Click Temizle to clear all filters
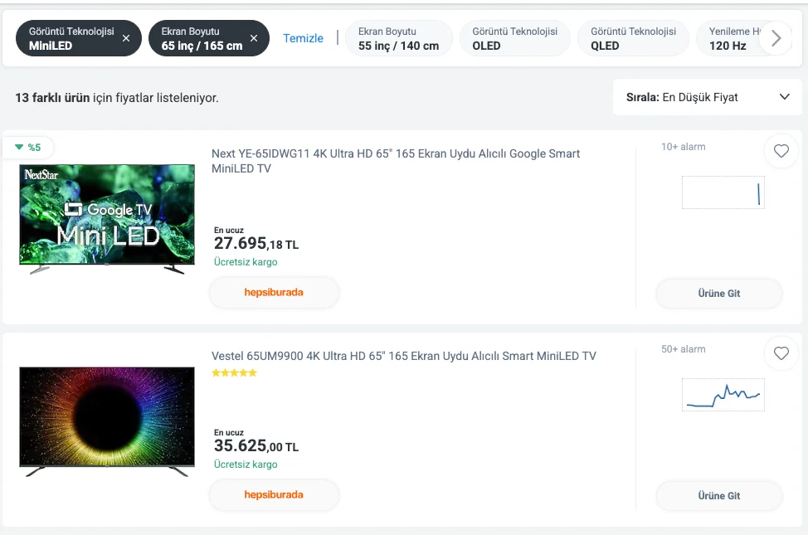Screen dimensions: 808x535 pyautogui.click(x=303, y=38)
